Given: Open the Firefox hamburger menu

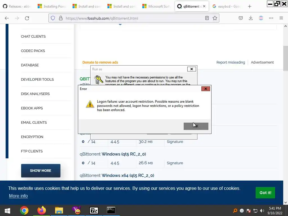Looking at the screenshot, I should [x=281, y=18].
